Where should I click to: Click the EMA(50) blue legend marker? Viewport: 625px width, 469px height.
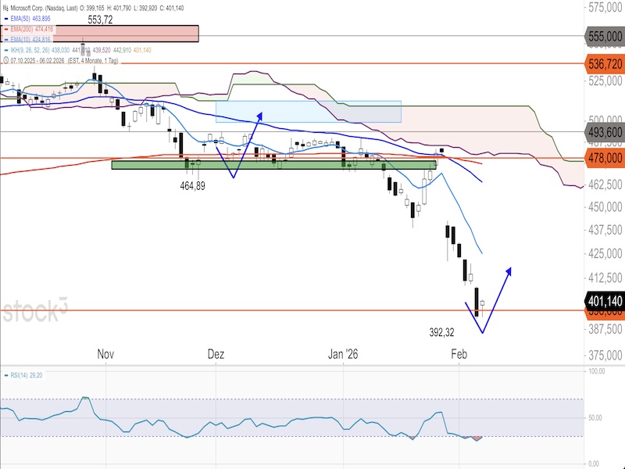click(x=6, y=18)
